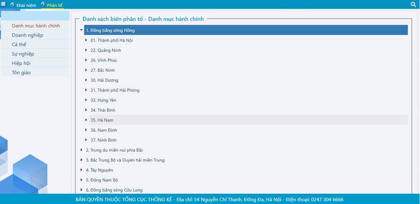Select 31. Thành phố Hải Phòng item
This screenshot has width=420, height=204.
point(115,90)
